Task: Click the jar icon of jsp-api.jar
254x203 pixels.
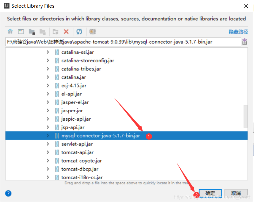Action: 57,127
